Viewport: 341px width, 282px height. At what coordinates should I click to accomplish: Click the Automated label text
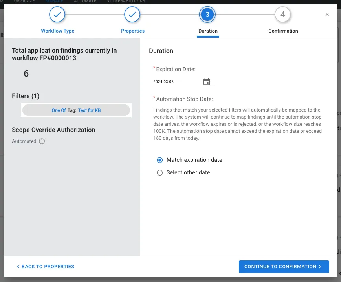point(24,141)
